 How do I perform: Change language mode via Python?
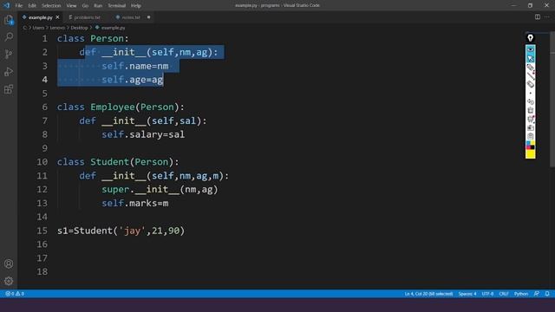point(521,294)
